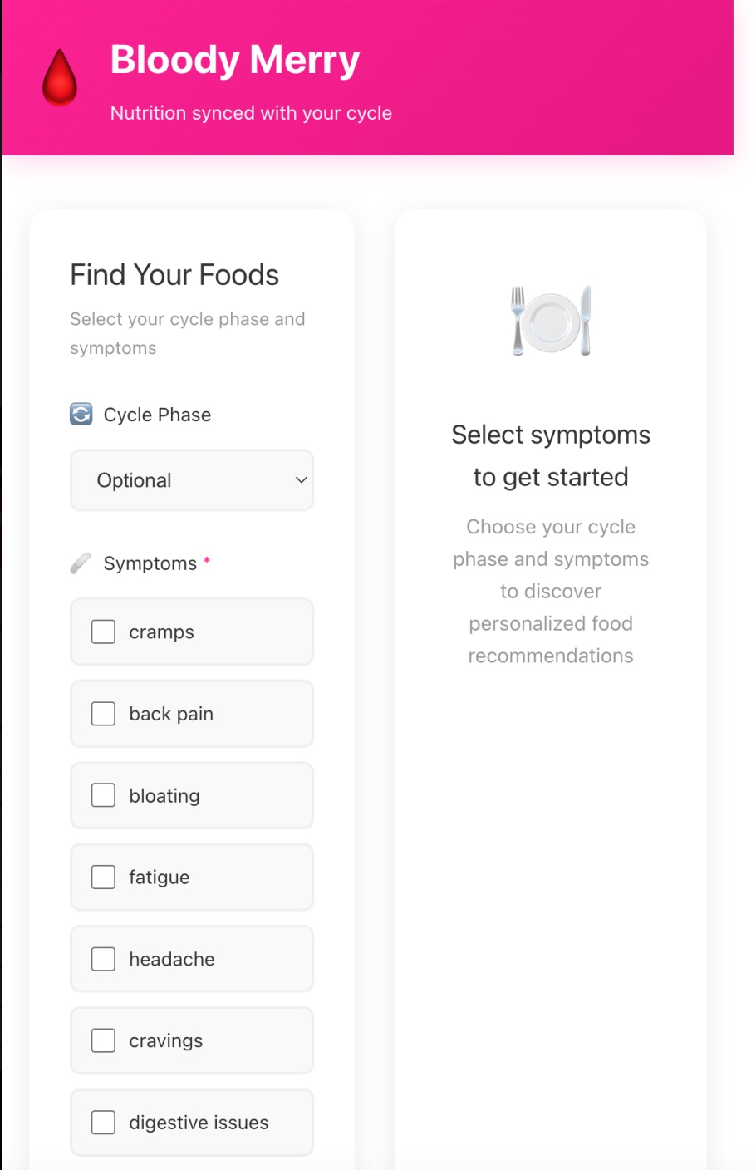Tick the cramps checkbox
756x1170 pixels.
(103, 632)
